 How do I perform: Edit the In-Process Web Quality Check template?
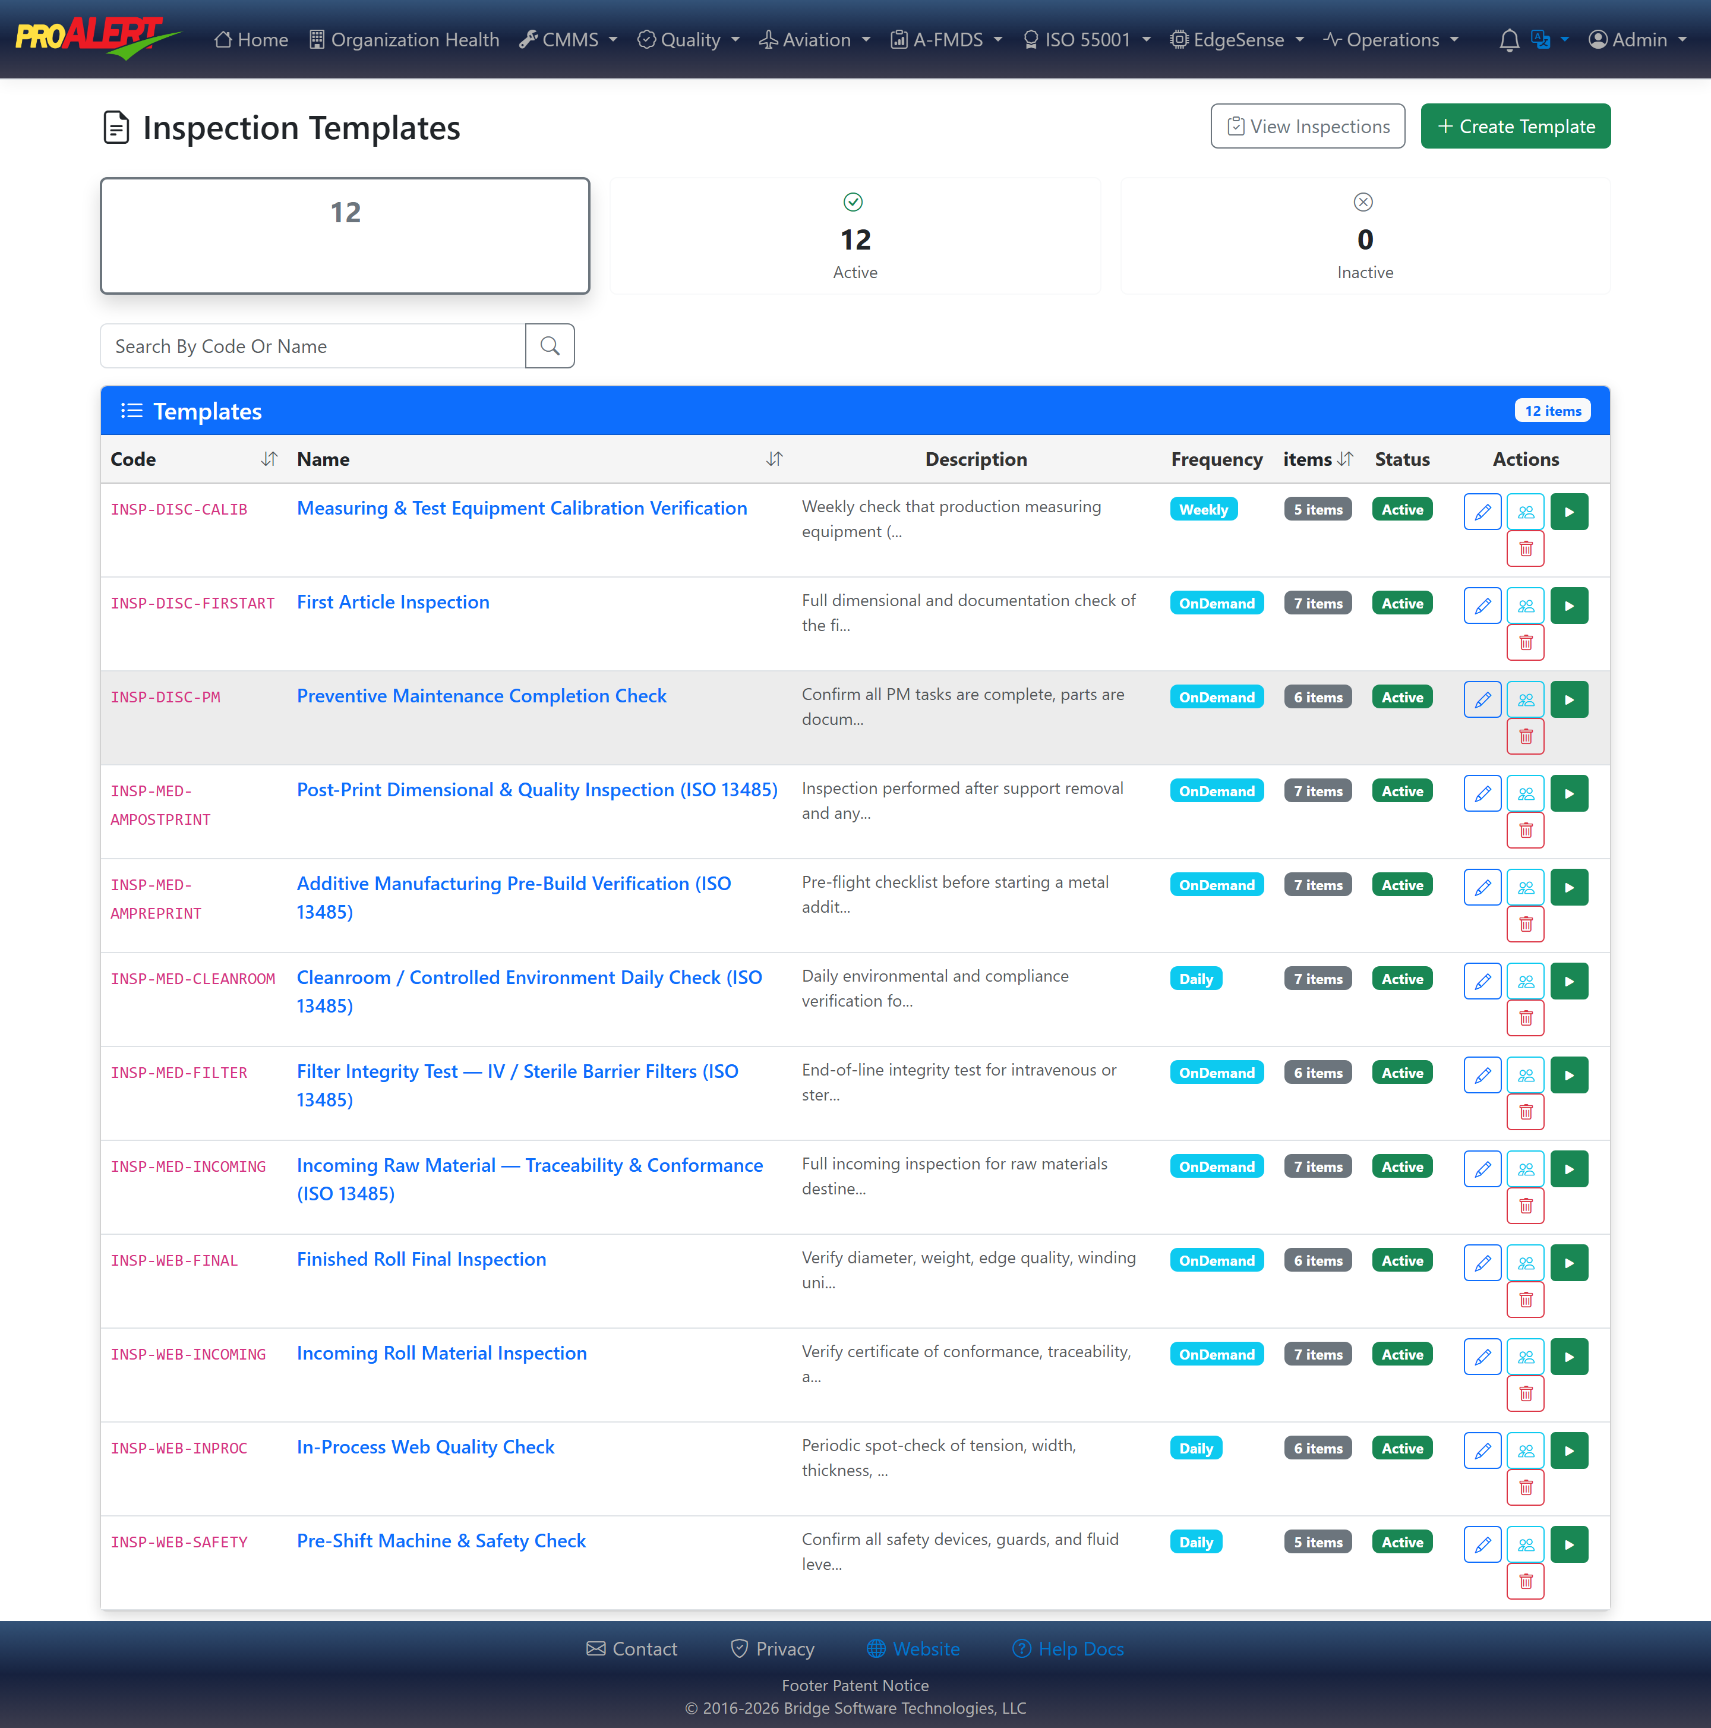click(x=1482, y=1450)
